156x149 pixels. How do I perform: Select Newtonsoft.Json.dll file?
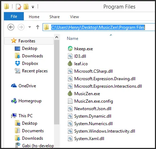point(93,109)
